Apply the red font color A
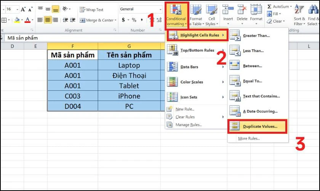320x191 pixels. 27,20
